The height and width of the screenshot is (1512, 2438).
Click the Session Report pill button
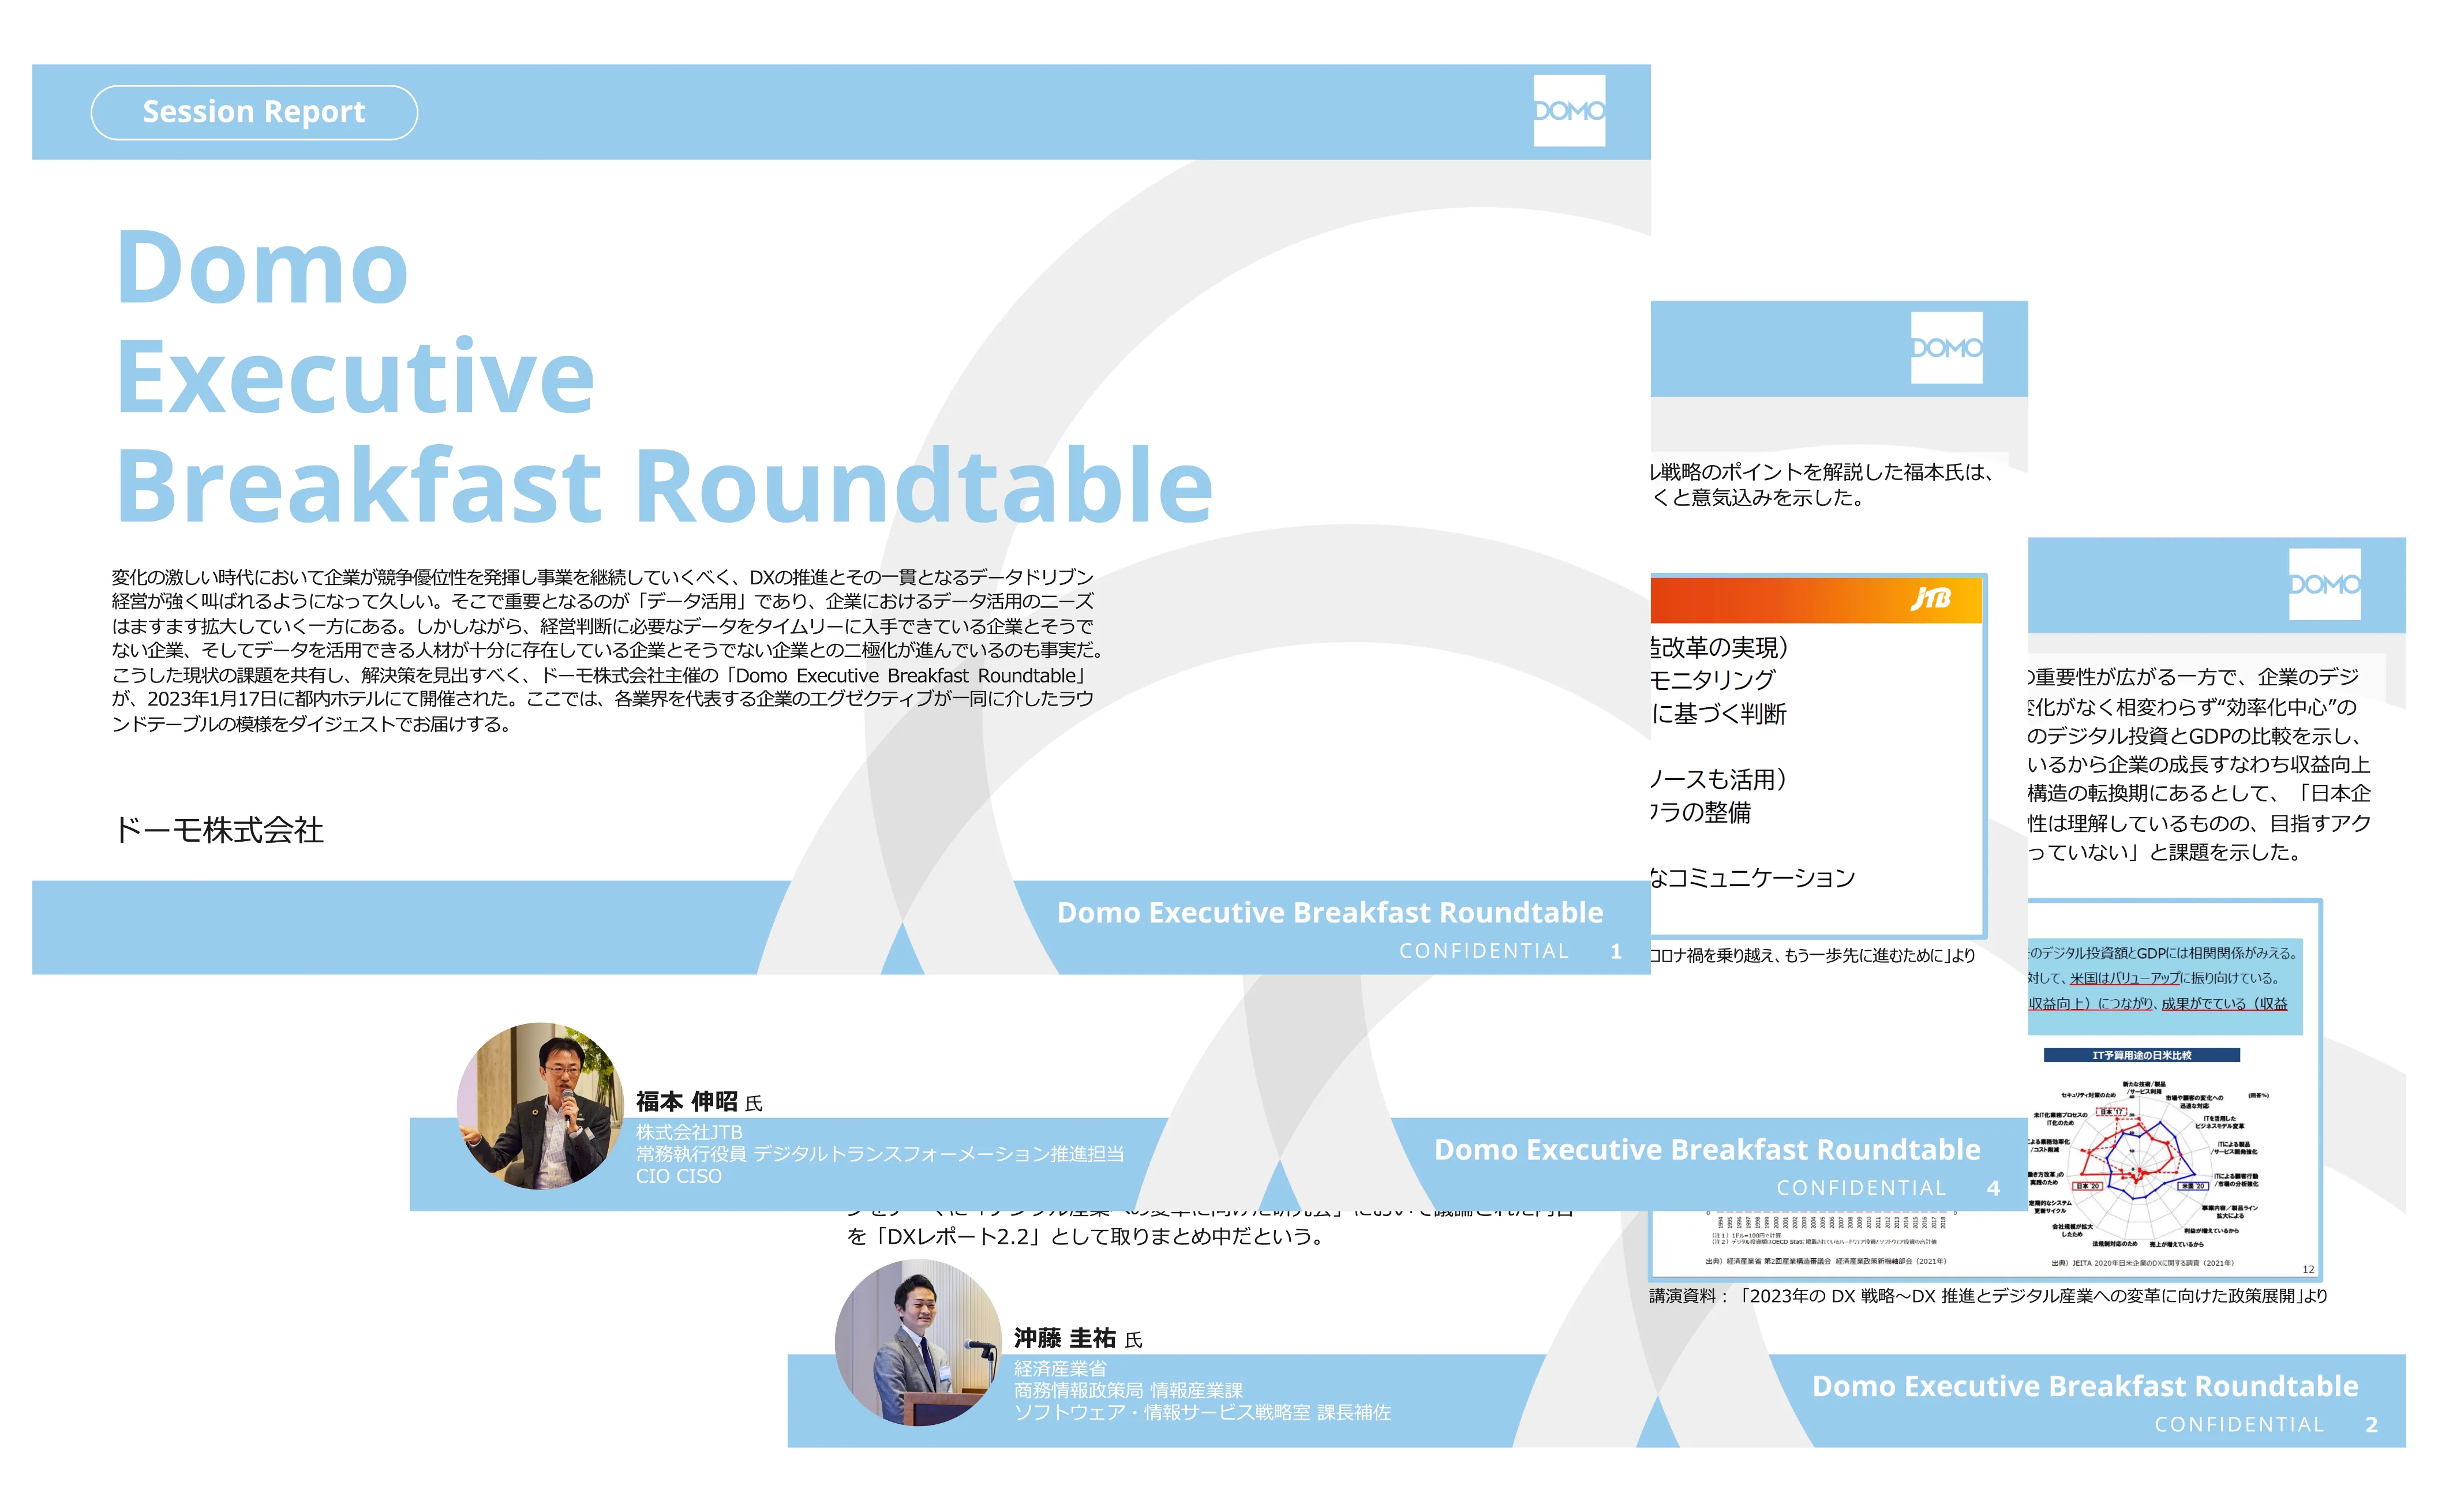[x=254, y=112]
